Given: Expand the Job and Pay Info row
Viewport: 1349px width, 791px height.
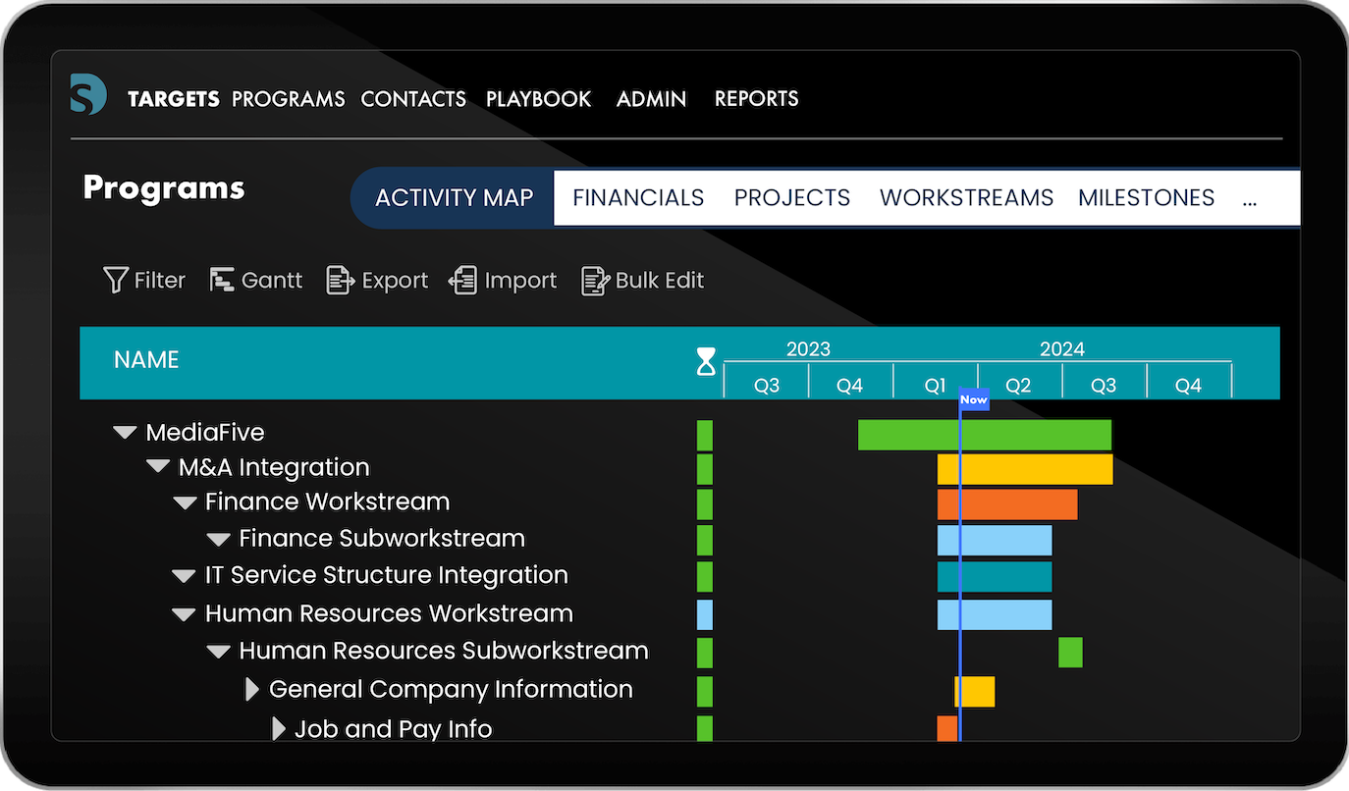Looking at the screenshot, I should pyautogui.click(x=279, y=729).
